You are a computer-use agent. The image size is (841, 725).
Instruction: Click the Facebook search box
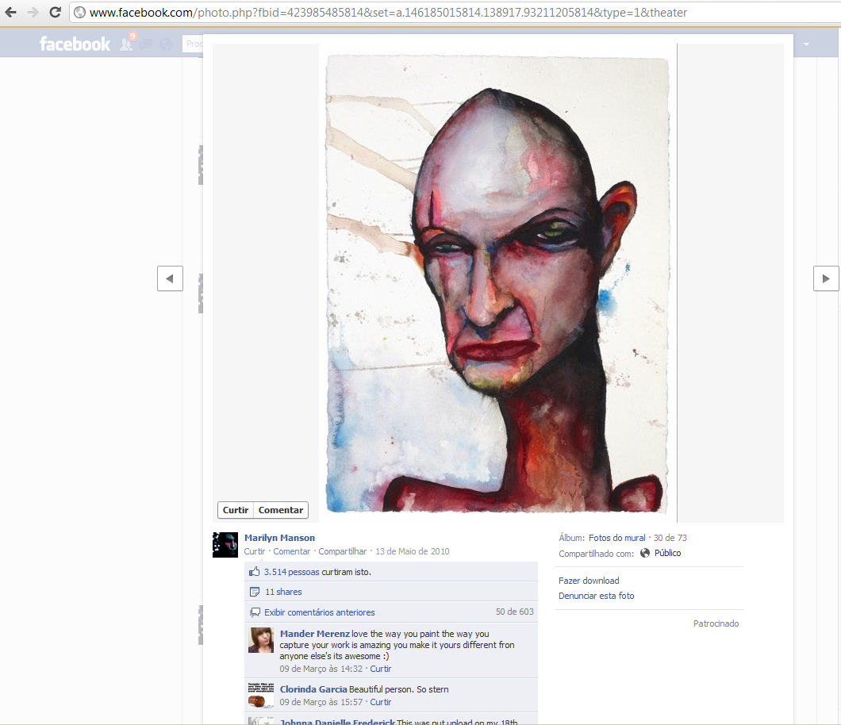[x=193, y=44]
